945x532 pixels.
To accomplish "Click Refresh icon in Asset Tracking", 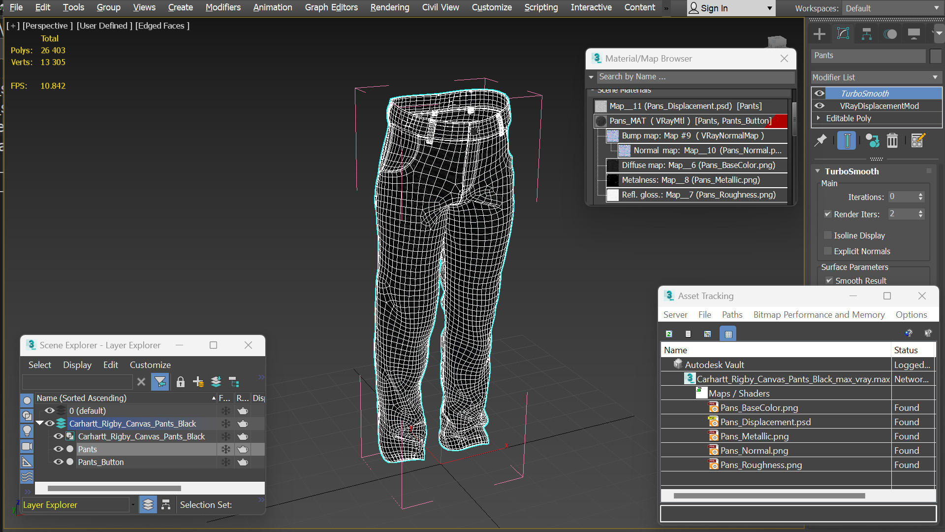I will [x=669, y=334].
